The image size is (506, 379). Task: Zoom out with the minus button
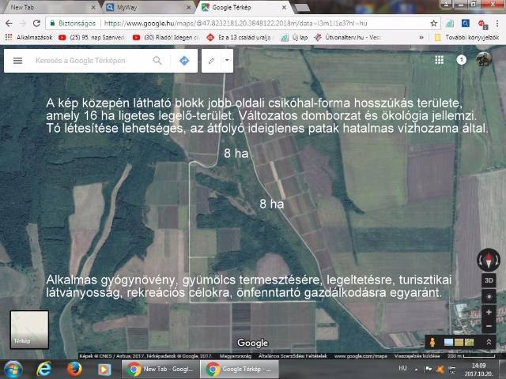(x=489, y=325)
